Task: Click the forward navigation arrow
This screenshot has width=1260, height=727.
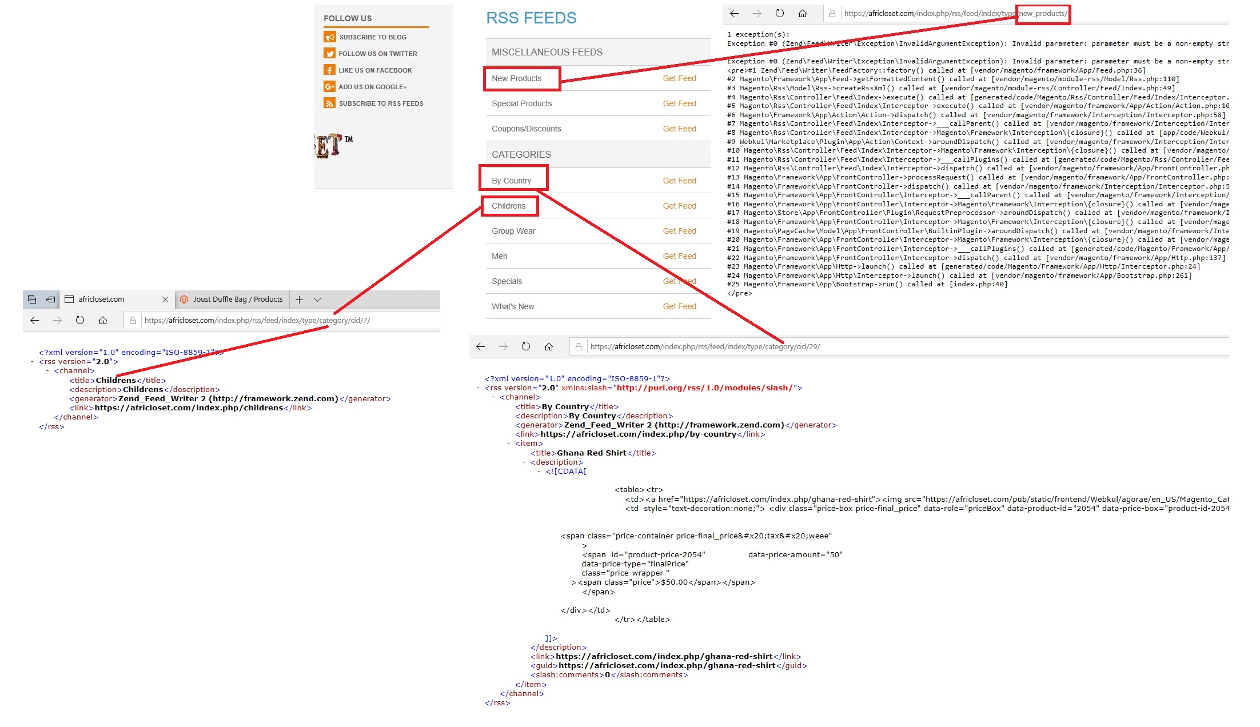Action: point(57,320)
